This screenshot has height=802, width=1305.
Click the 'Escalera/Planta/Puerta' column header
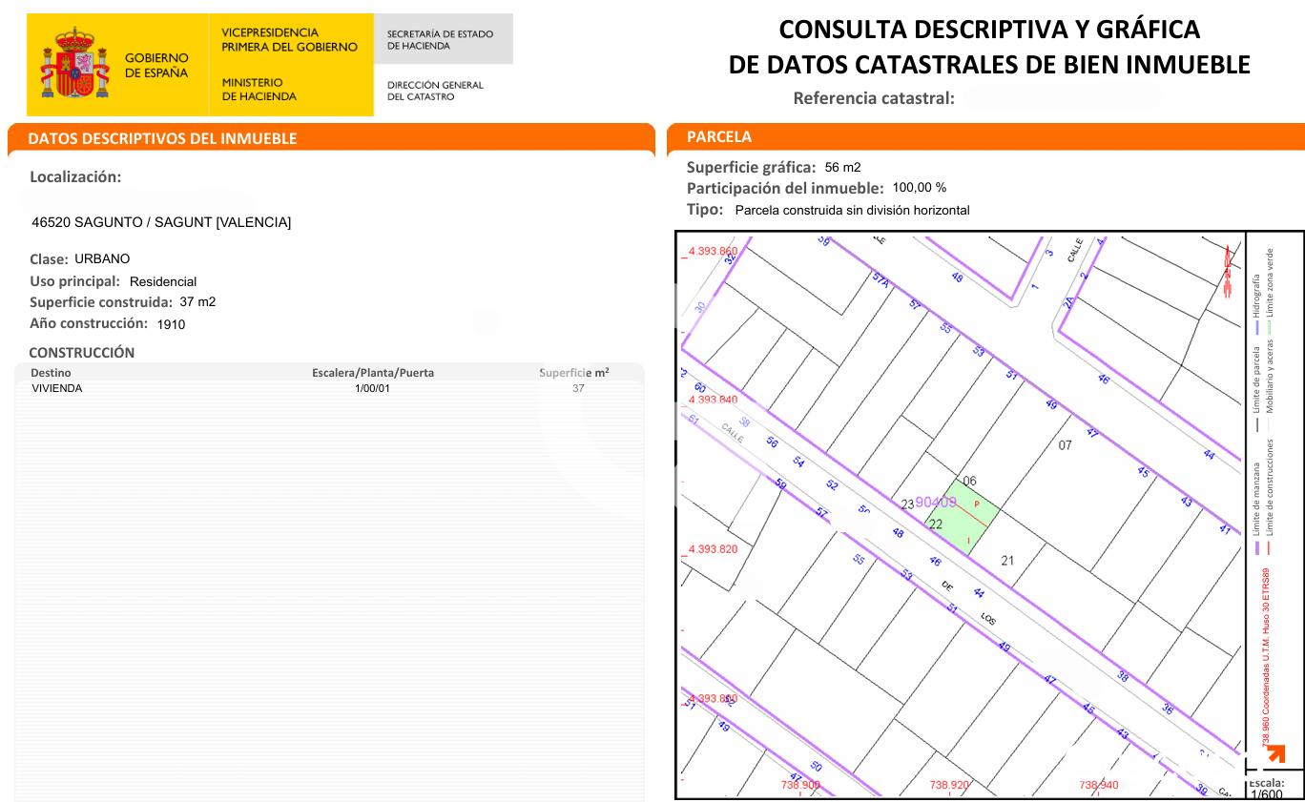[372, 373]
